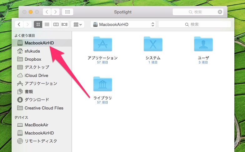Switch to Cover Flow view mode
This screenshot has width=245, height=152.
64,24
